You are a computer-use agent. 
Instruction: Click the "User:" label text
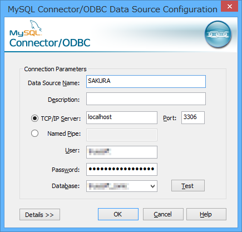[72, 150]
